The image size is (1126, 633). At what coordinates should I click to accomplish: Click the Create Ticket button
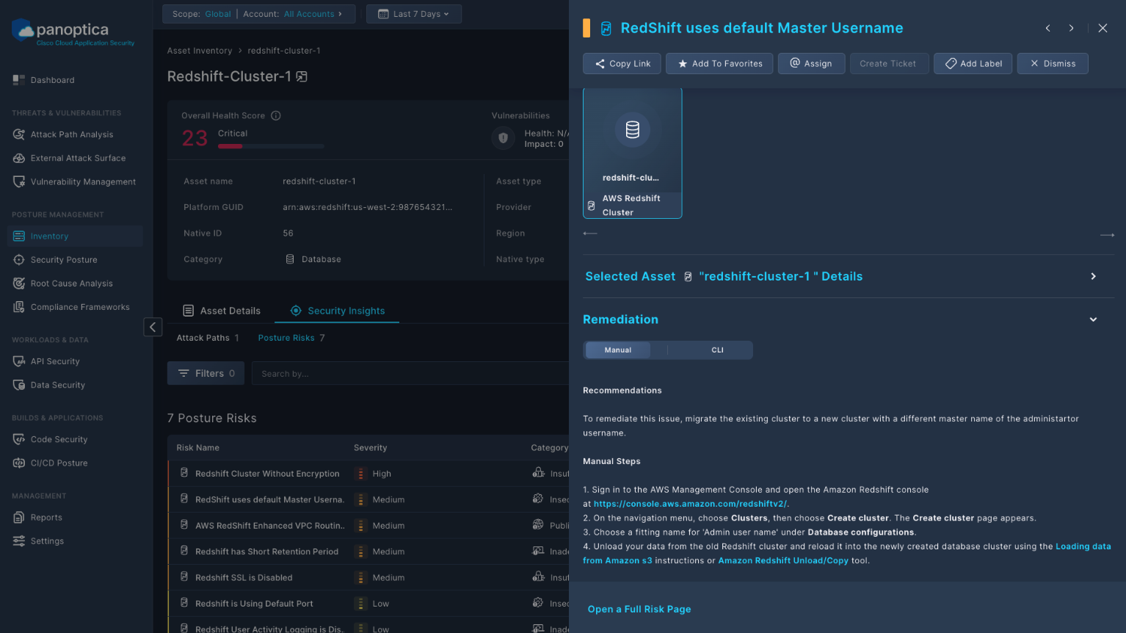click(x=888, y=64)
